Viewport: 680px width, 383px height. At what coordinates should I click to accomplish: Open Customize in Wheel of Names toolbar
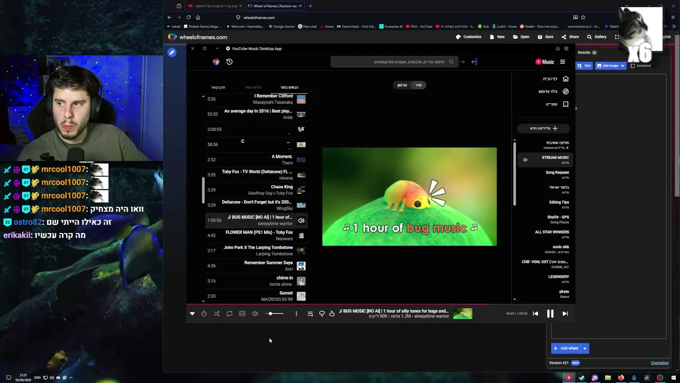click(469, 37)
